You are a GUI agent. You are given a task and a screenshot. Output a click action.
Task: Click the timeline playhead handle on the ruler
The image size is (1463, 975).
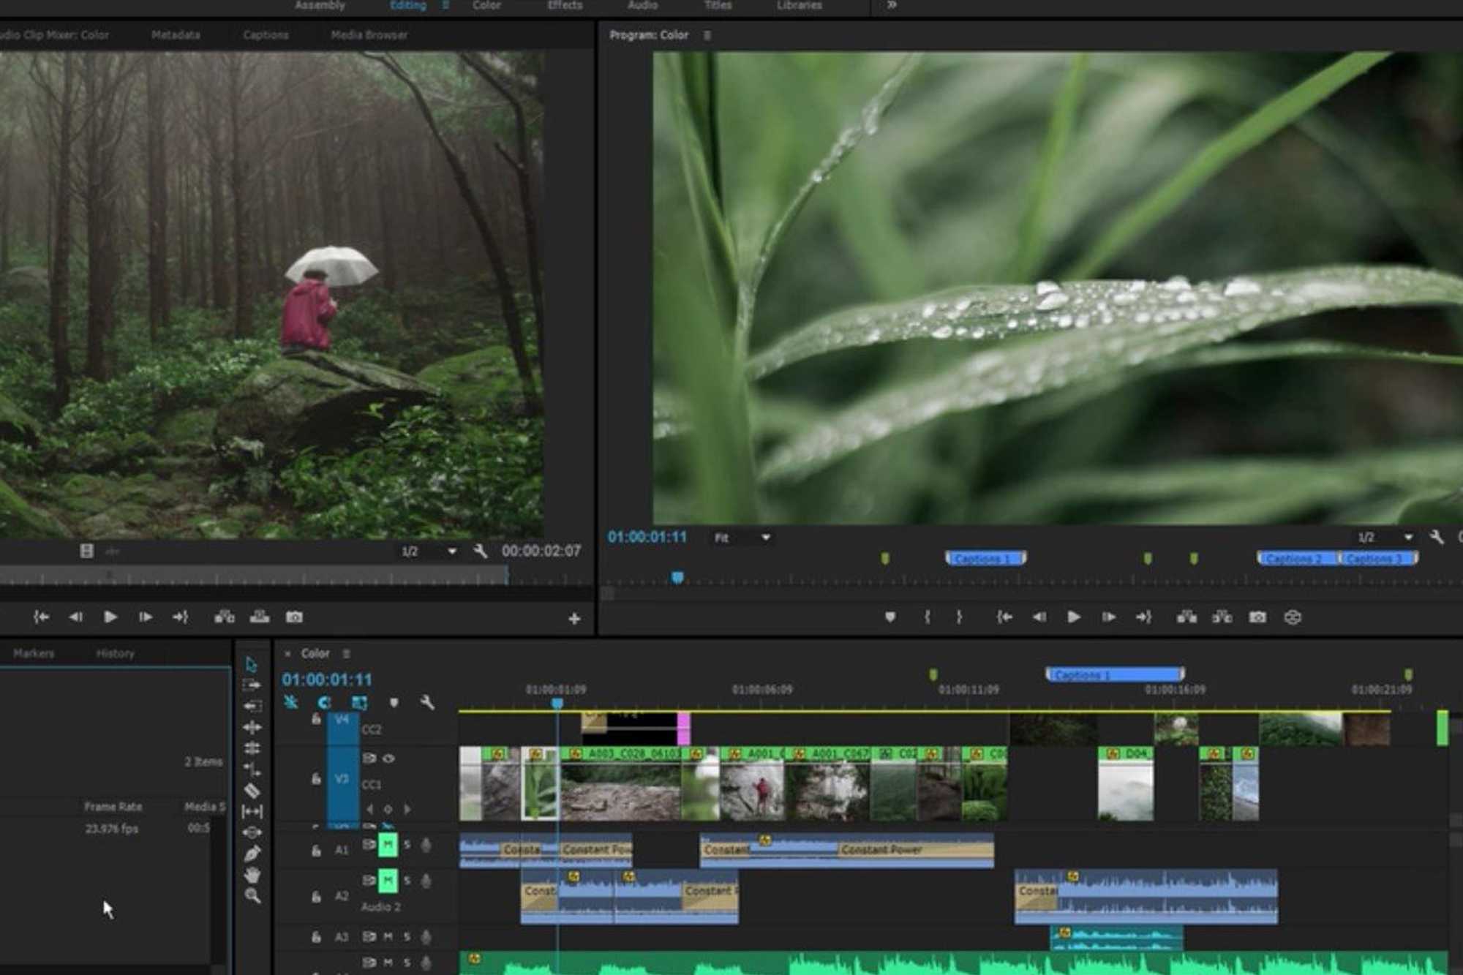[557, 703]
